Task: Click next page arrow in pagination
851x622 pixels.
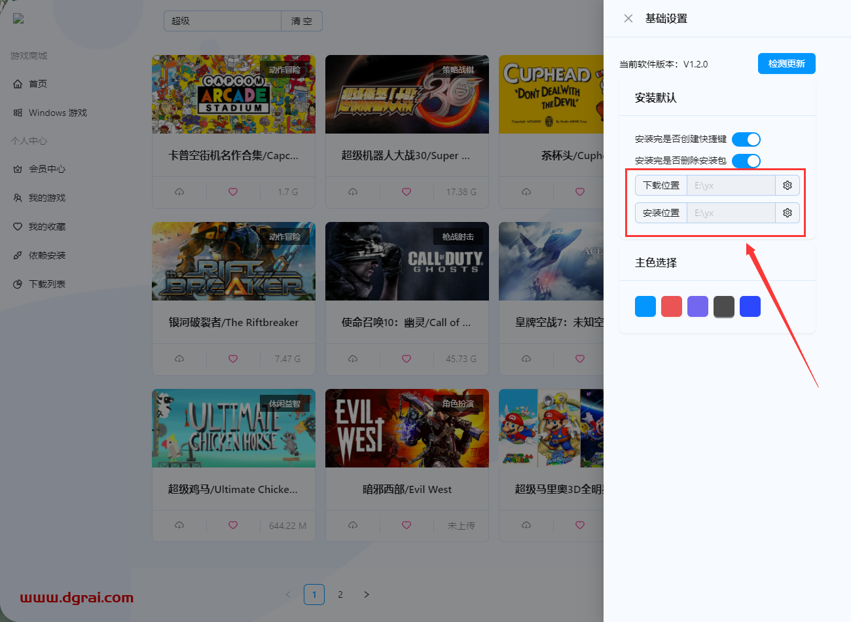Action: 367,595
